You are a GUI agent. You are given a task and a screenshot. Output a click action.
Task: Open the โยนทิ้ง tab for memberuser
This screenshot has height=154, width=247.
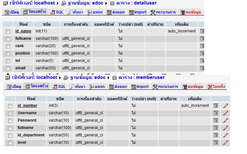pyautogui.click(x=216, y=87)
